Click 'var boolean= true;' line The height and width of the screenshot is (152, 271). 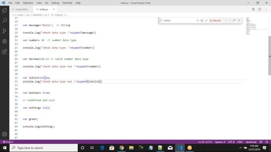[x=36, y=93]
